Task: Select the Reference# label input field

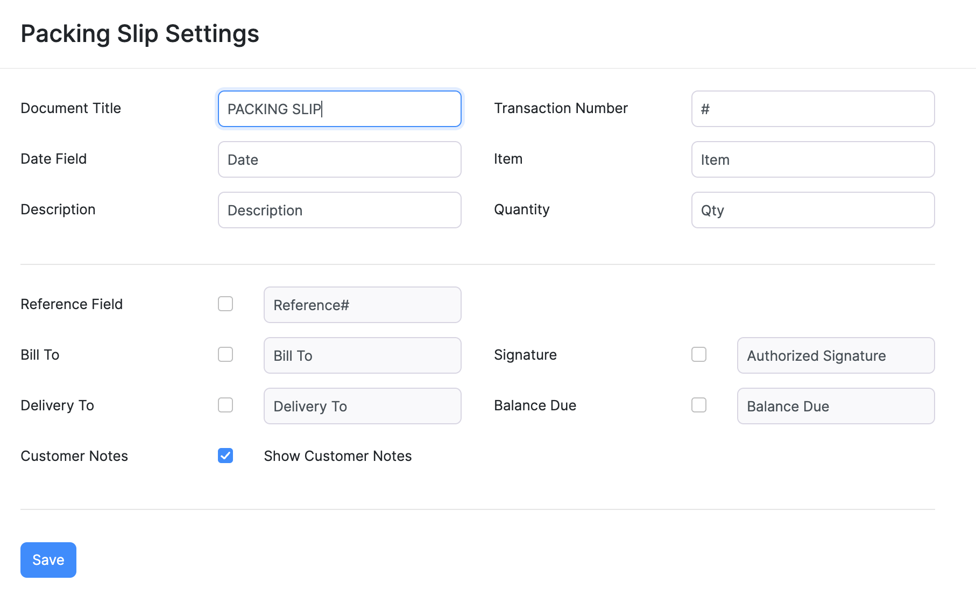Action: (x=362, y=305)
